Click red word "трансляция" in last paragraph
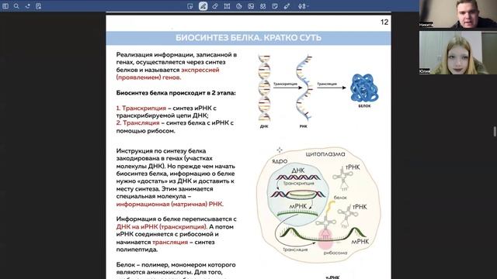Image resolution: width=497 pixels, height=279 pixels. pos(170,242)
